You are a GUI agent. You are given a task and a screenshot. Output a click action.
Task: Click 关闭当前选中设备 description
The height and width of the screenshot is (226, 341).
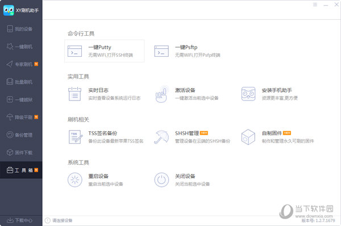[x=192, y=185]
